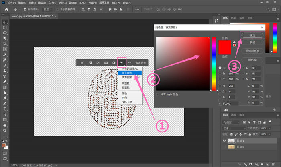This screenshot has height=167, width=281.
Task: Click the 确定 button in color picker
Action: pos(252,35)
